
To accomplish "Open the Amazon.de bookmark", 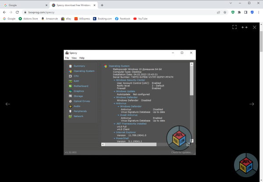I will coord(50,18).
